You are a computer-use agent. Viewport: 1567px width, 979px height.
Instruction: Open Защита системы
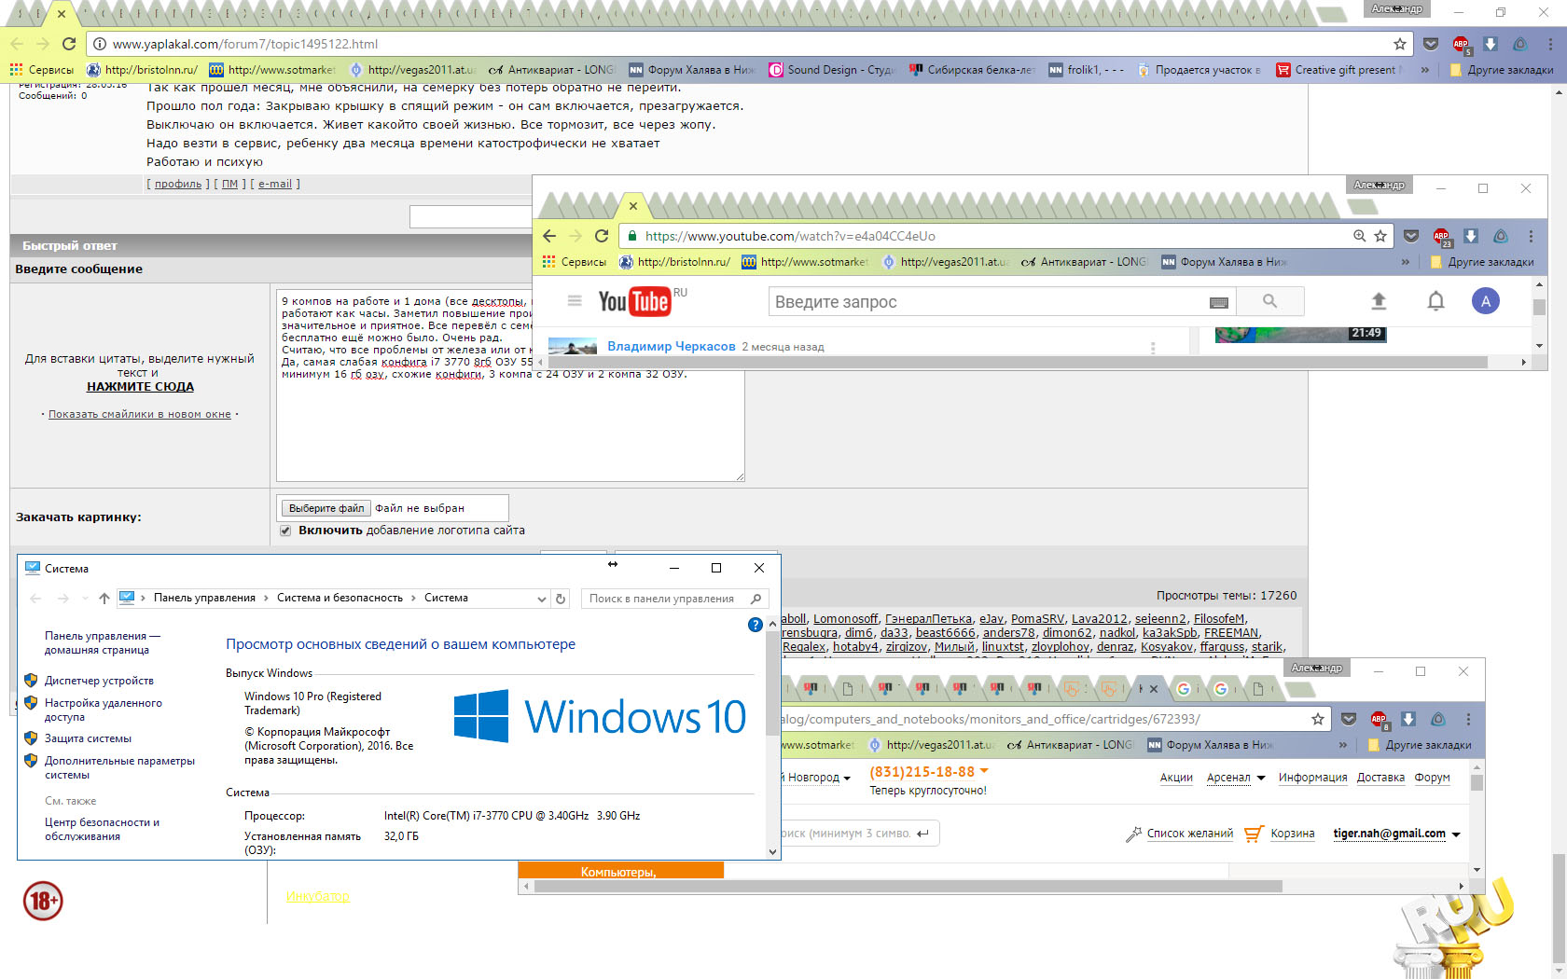[88, 738]
